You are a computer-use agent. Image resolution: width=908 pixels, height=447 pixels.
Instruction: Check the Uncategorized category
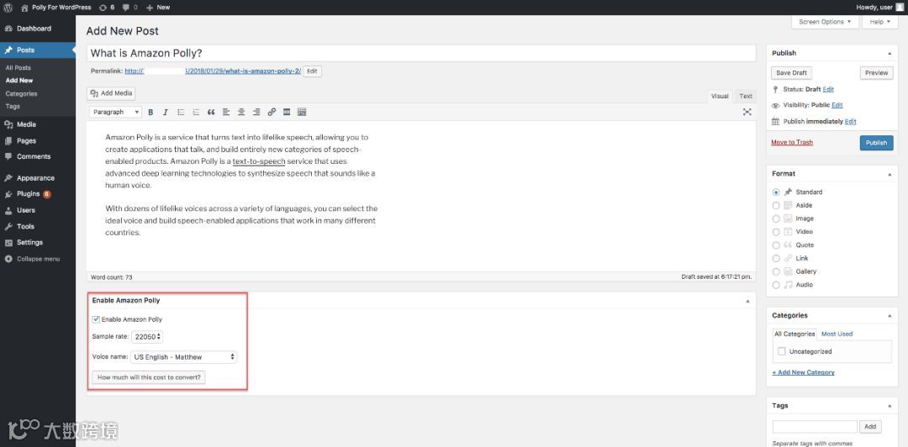[x=782, y=351]
